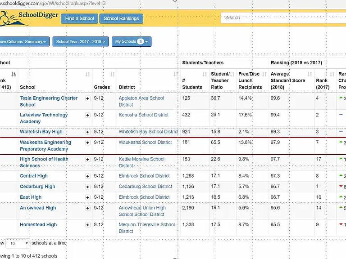Click the SchoolDigger logo
The image size is (346, 259).
[x=29, y=18]
